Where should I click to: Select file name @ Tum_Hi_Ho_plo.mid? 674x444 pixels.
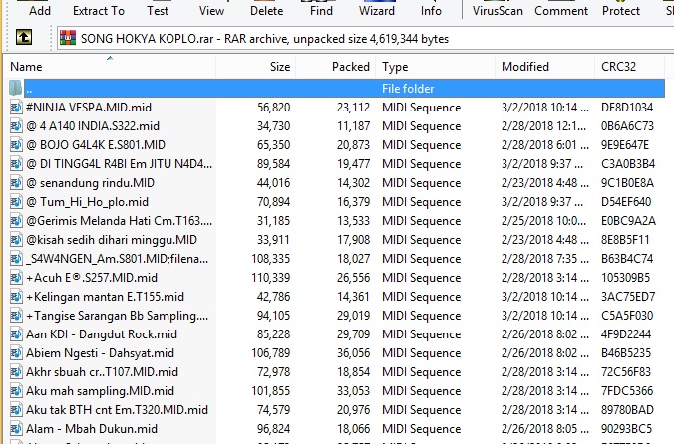pos(87,202)
